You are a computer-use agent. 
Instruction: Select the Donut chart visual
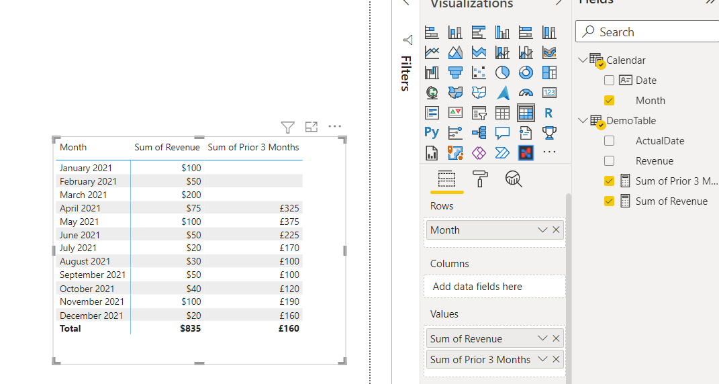526,73
